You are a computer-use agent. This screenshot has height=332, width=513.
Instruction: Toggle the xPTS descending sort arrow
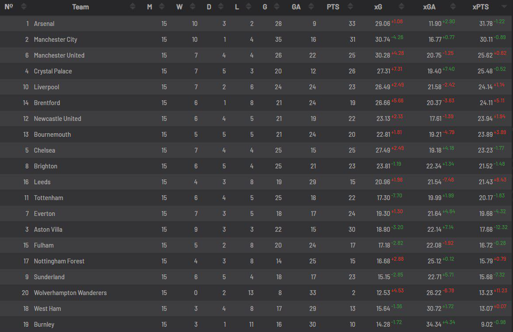pos(504,7)
